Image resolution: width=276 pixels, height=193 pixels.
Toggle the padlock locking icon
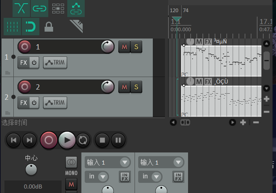pos(49,27)
